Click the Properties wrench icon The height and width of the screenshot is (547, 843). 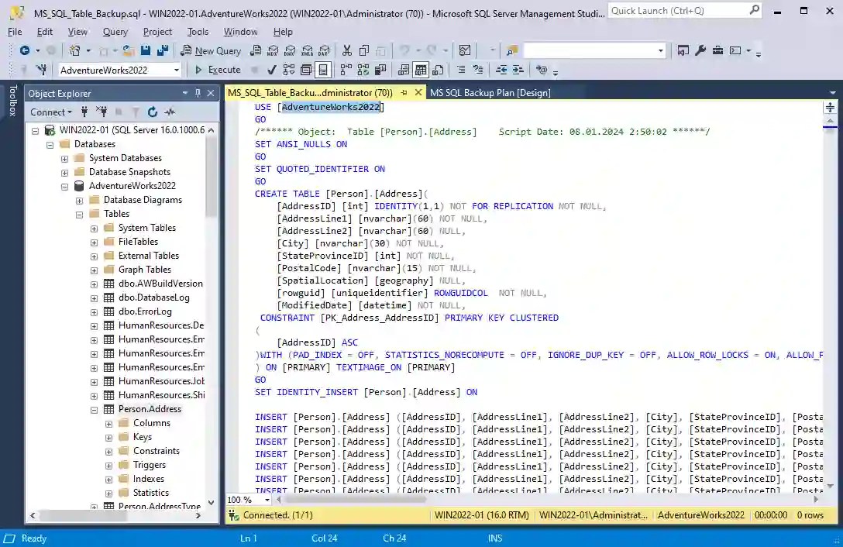coord(700,50)
